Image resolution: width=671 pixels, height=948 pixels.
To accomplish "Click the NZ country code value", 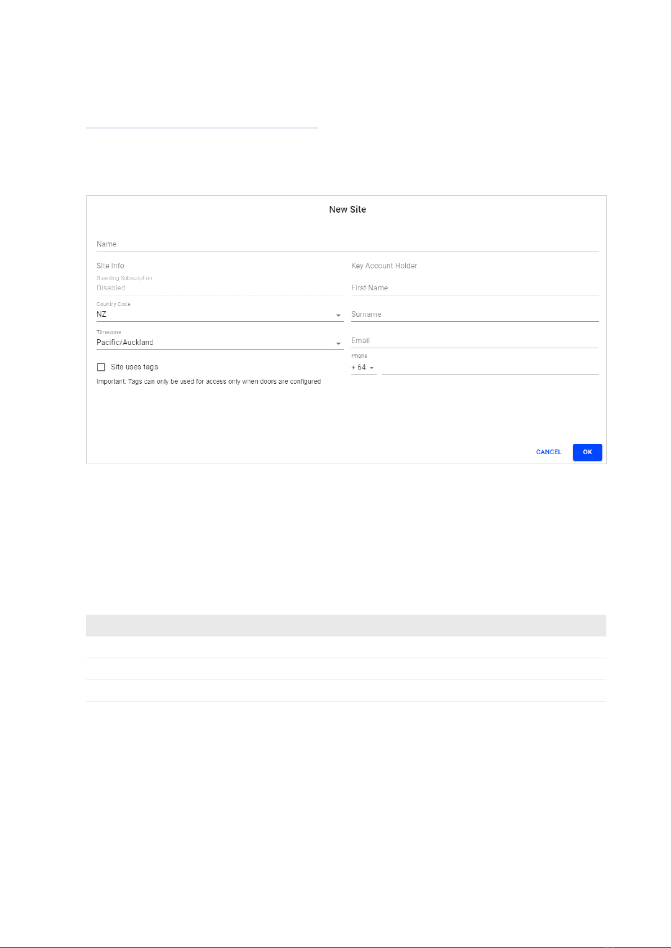I will [x=102, y=314].
